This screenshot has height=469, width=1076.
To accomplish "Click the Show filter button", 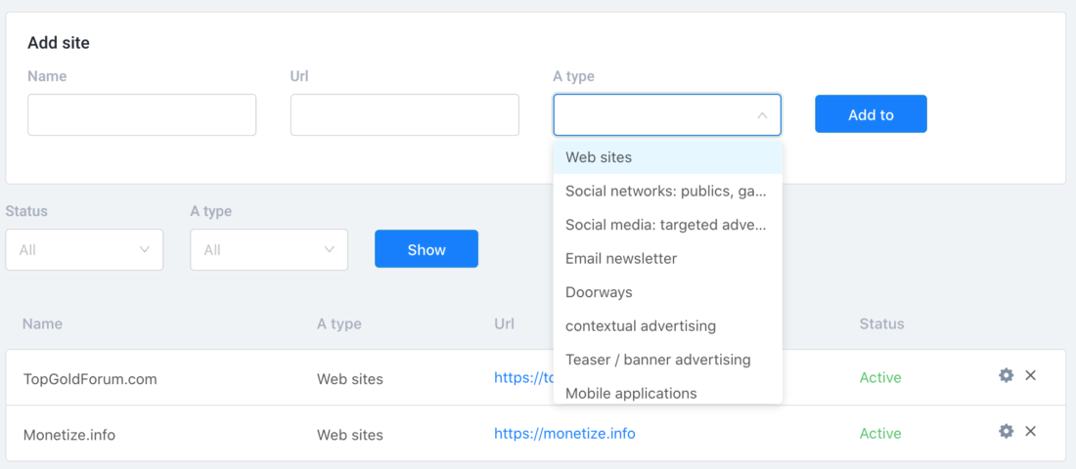I will pyautogui.click(x=426, y=249).
